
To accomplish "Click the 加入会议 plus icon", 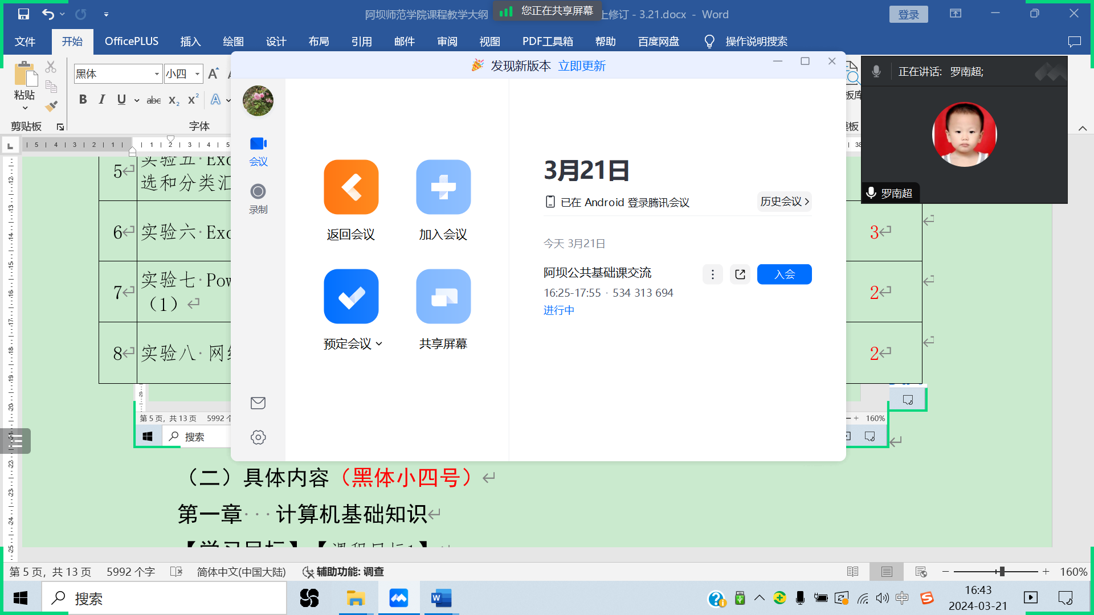I will pos(443,187).
